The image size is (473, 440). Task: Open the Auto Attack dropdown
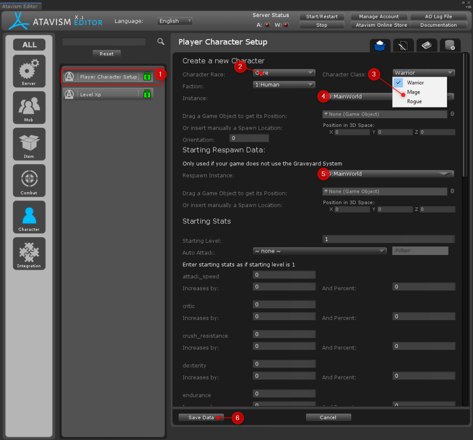tap(319, 251)
